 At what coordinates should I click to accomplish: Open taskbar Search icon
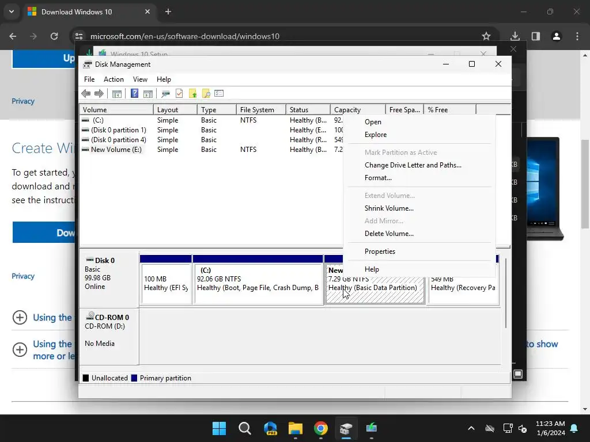tap(244, 428)
